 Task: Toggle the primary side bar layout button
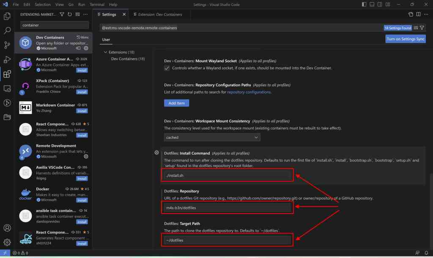point(365,4)
